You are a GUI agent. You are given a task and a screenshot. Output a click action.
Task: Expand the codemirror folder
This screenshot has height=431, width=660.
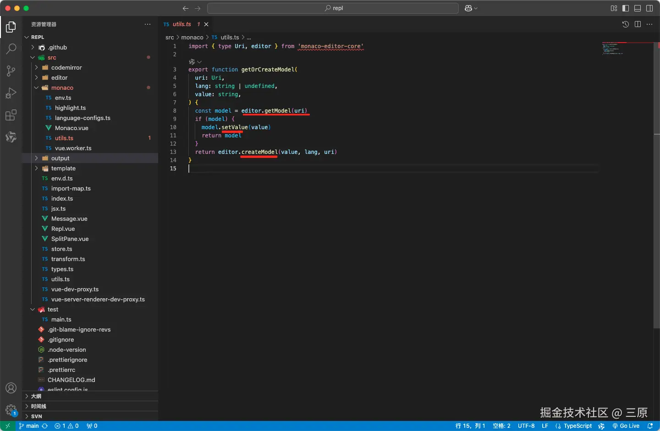click(x=66, y=68)
